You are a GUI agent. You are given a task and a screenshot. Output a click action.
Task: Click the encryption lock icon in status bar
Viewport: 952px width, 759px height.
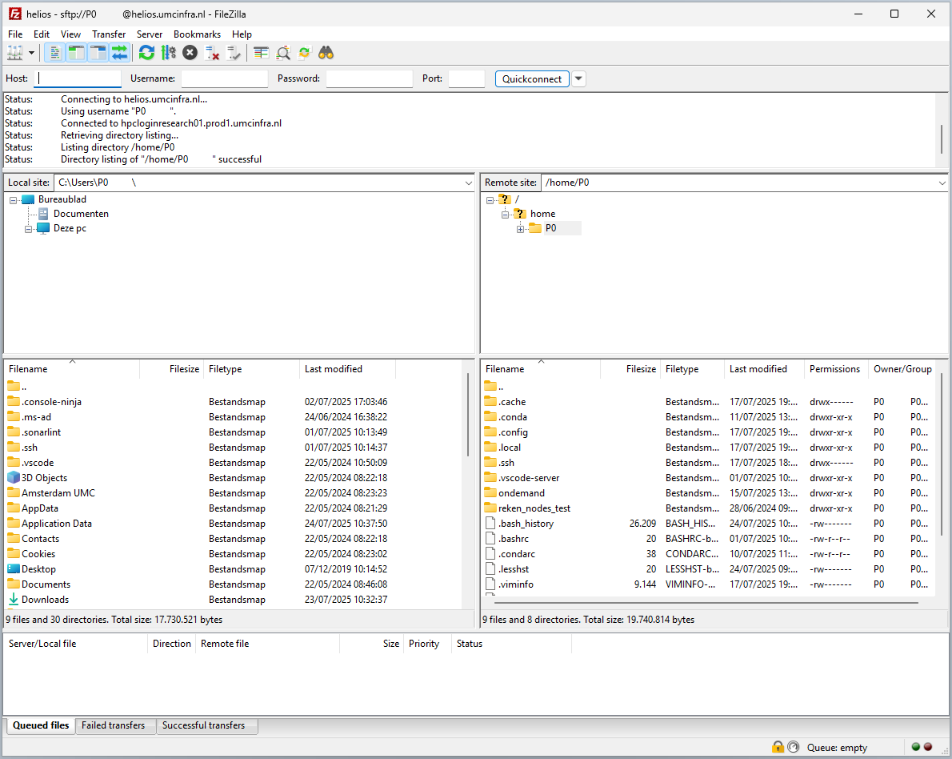pos(777,747)
